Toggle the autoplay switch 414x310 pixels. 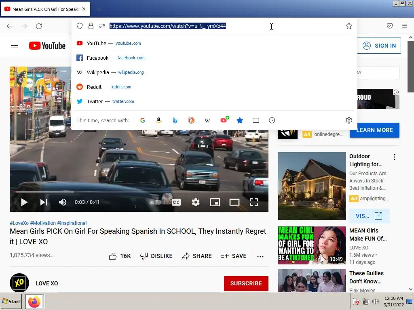(x=155, y=203)
